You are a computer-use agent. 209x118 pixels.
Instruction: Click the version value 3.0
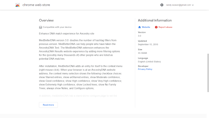tap(139, 36)
